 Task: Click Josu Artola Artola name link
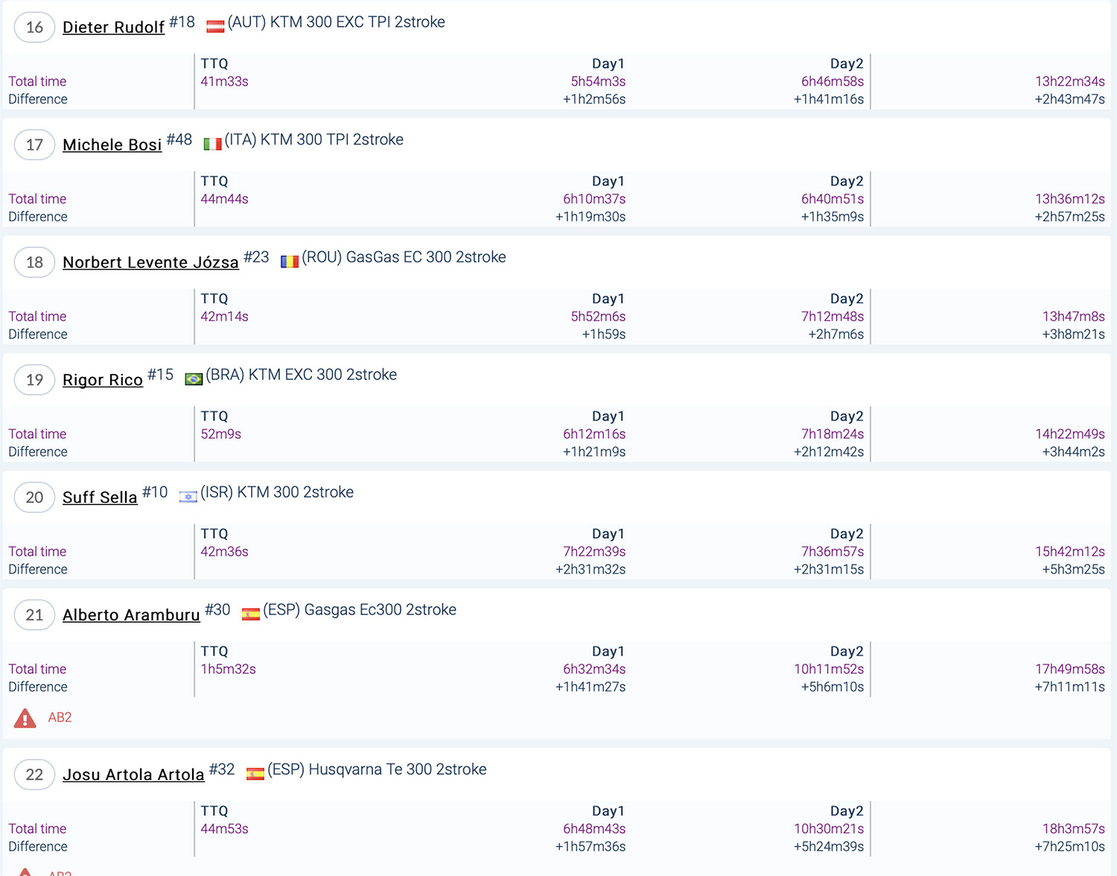[x=133, y=775]
